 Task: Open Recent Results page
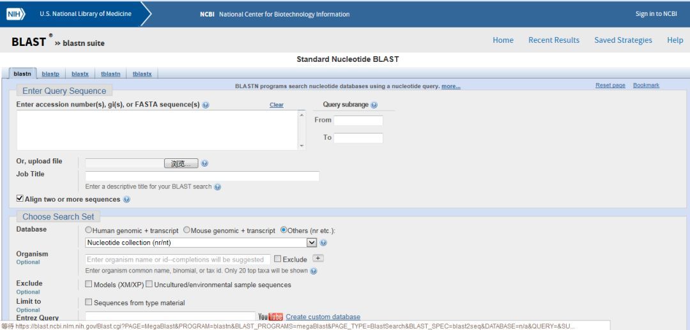click(x=553, y=40)
